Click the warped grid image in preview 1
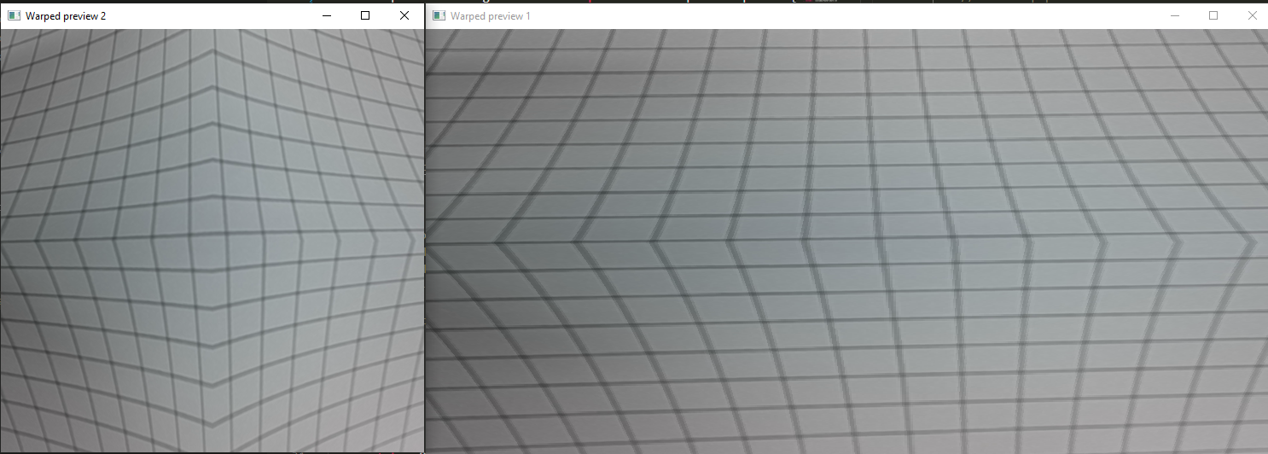1268x454 pixels. [x=846, y=242]
